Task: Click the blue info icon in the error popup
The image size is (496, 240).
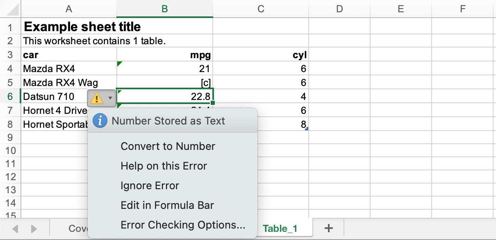Action: (100, 120)
